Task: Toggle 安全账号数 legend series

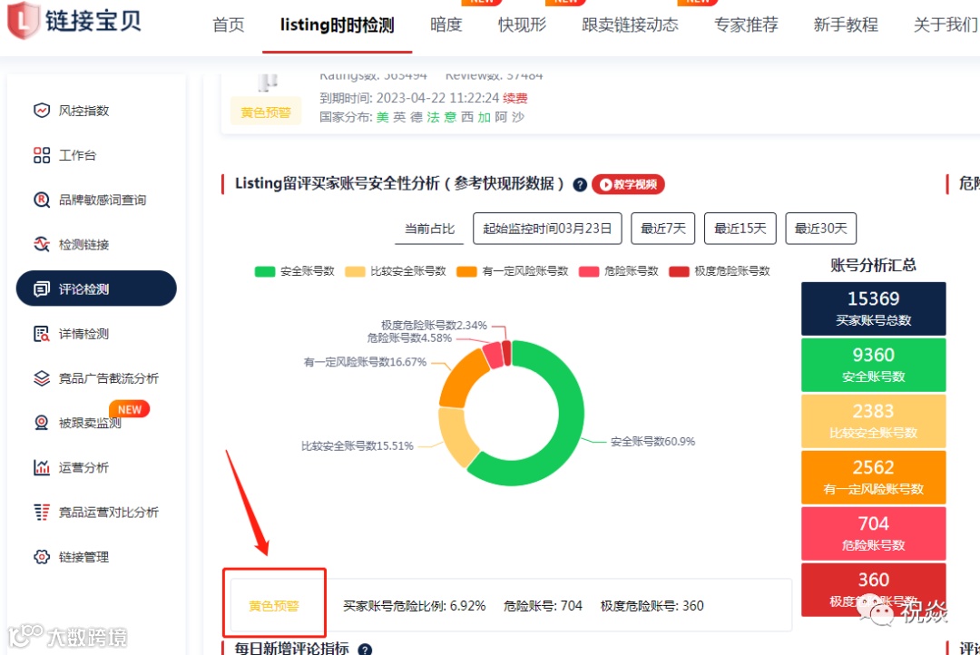Action: (x=294, y=271)
